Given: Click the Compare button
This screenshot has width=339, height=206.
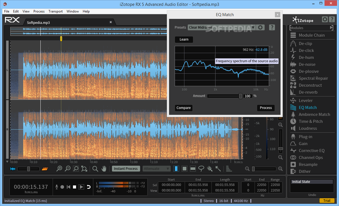Looking at the screenshot, I should click(184, 108).
